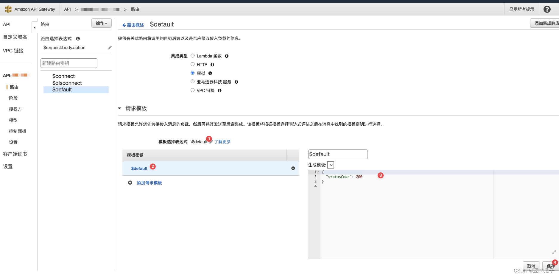This screenshot has width=559, height=276.
Task: Click the 添加请求模板 link
Action: tap(150, 183)
